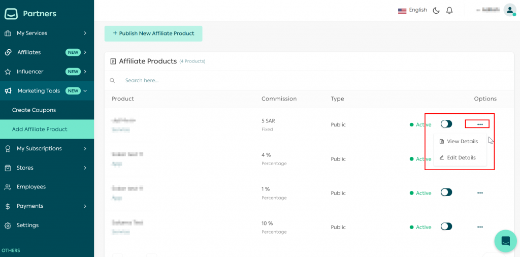Screen dimensions: 520x257
Task: Open the English language selector
Action: (412, 10)
